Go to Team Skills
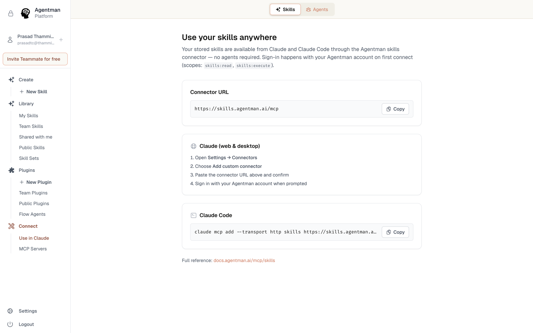The height and width of the screenshot is (333, 533). 31,126
